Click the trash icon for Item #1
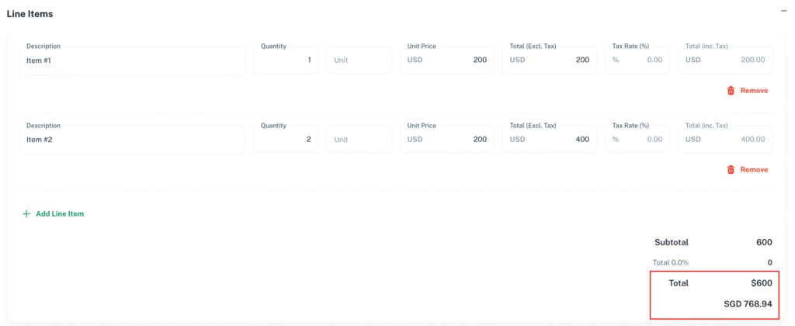Screen dimensions: 795x326 [x=731, y=91]
